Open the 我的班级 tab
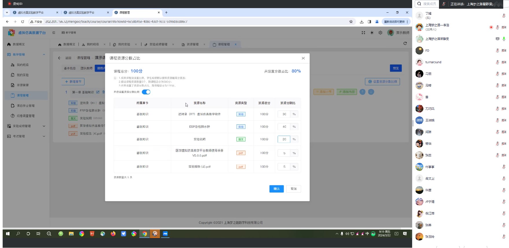This screenshot has height=248, width=509. 93,44
